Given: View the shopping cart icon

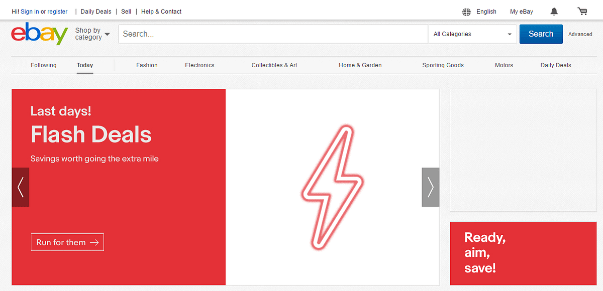Looking at the screenshot, I should point(582,11).
